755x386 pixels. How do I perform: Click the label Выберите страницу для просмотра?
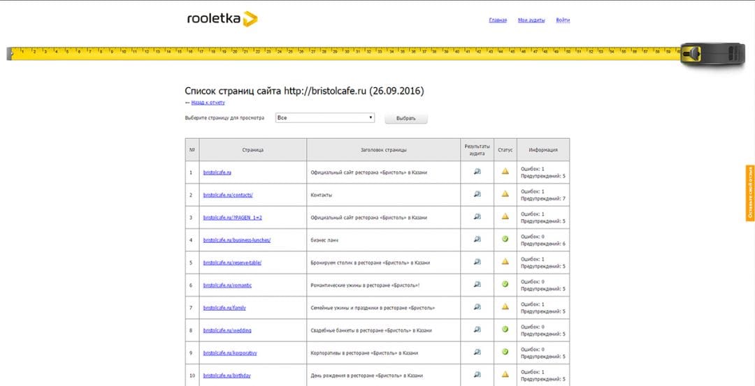coord(224,118)
